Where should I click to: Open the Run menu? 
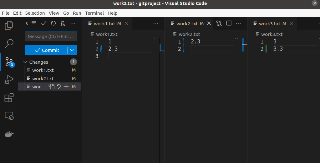(x=77, y=13)
